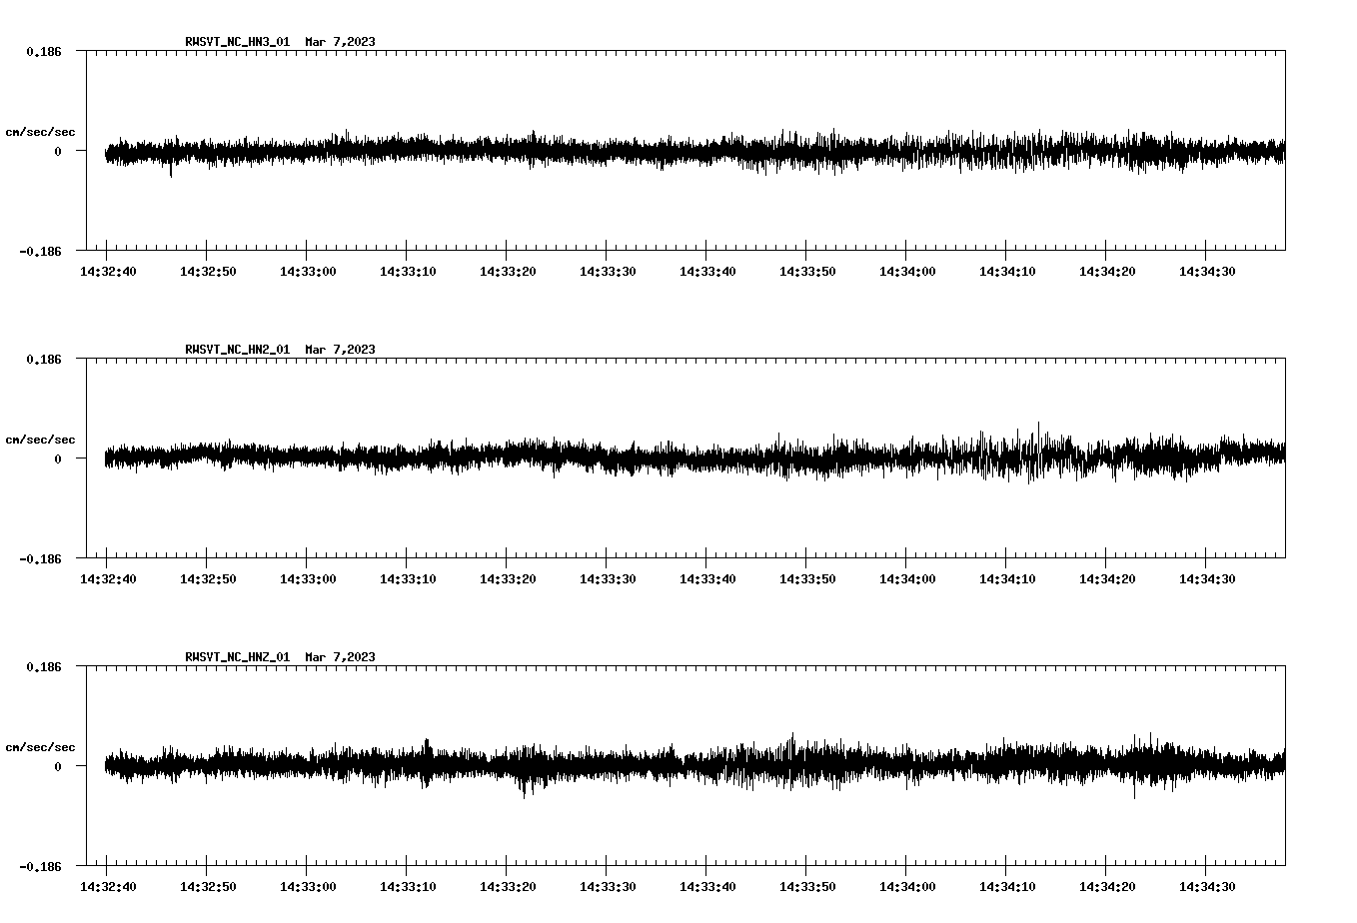
Task: Click the large amplitude burst near 14:34:10 on HN2
Action: 1039,455
